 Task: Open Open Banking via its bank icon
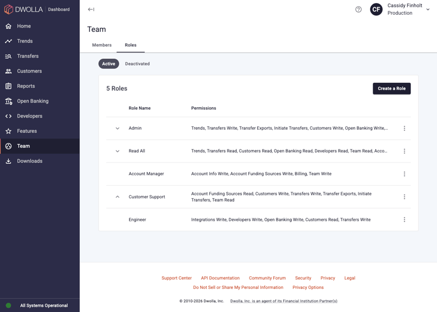pyautogui.click(x=8, y=101)
